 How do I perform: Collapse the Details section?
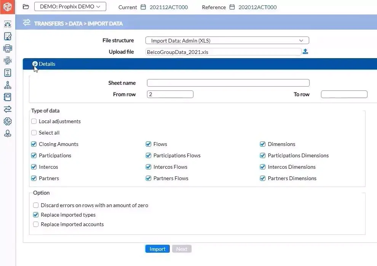click(35, 64)
